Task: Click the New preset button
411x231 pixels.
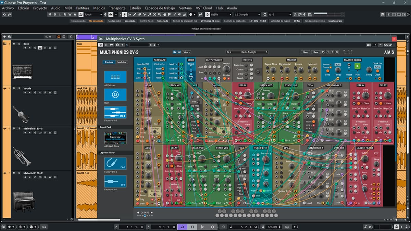Action: point(305,52)
